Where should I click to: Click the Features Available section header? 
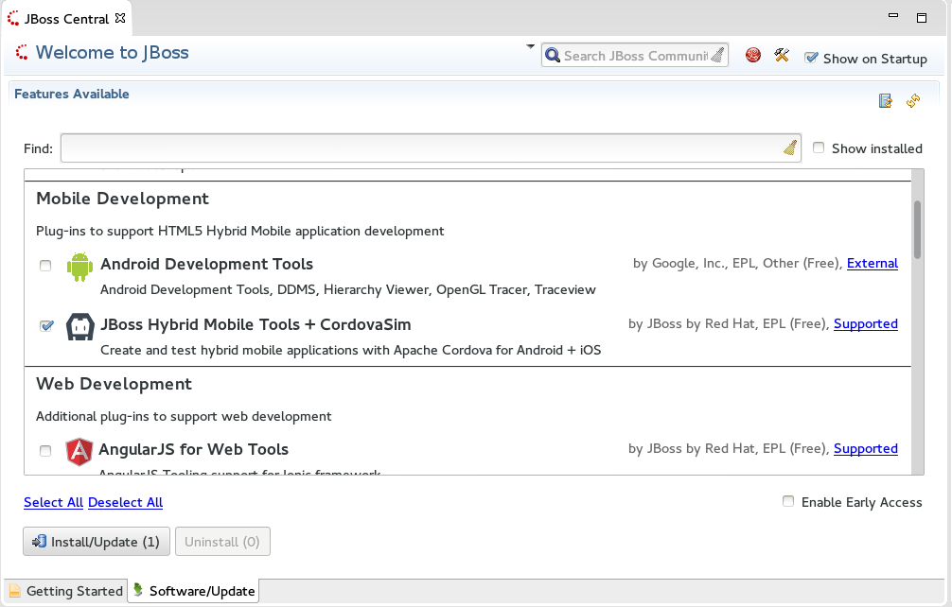pos(72,94)
